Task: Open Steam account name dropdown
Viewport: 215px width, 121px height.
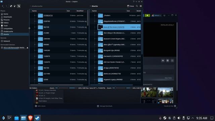Action: tap(158, 15)
